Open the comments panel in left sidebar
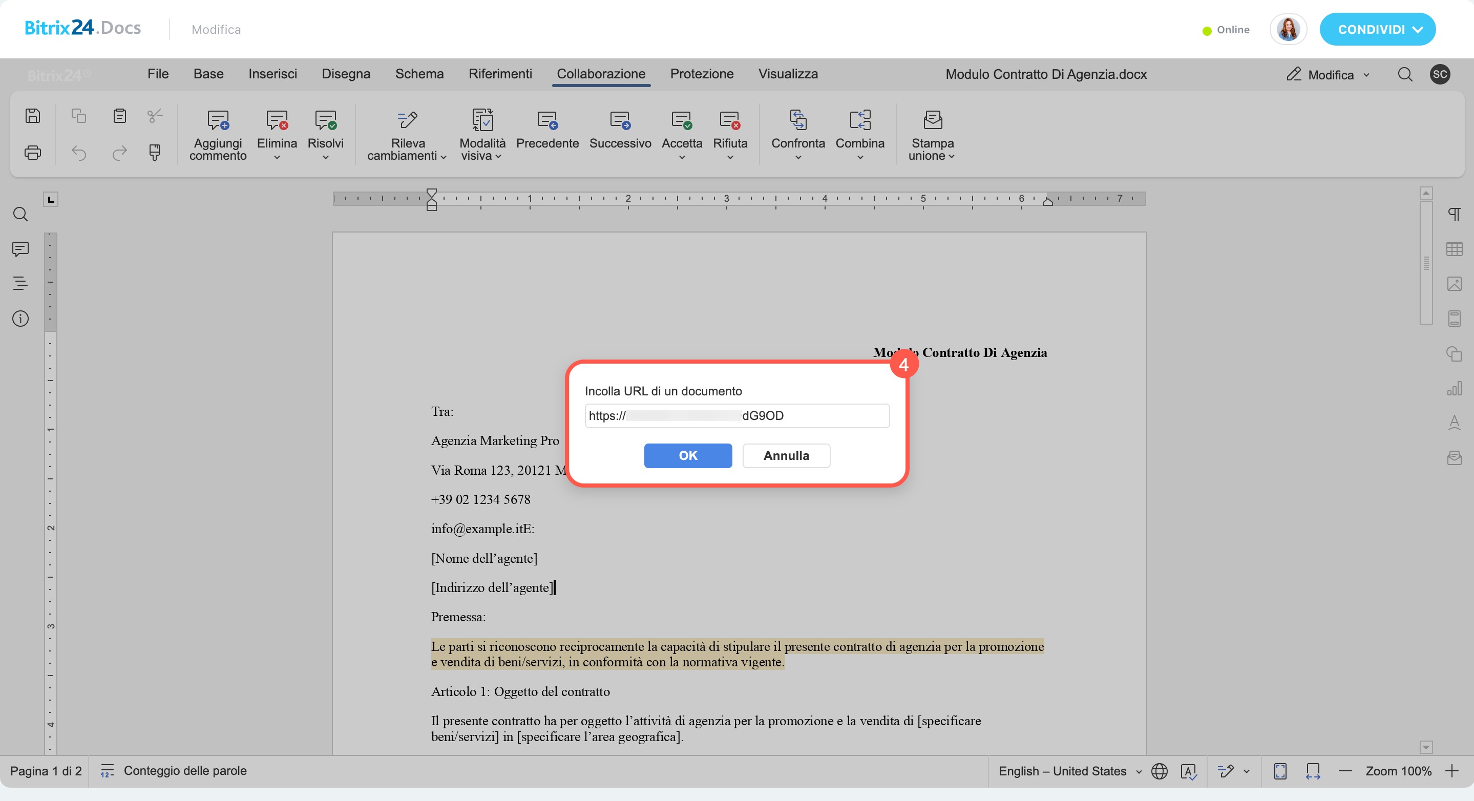 (x=20, y=249)
